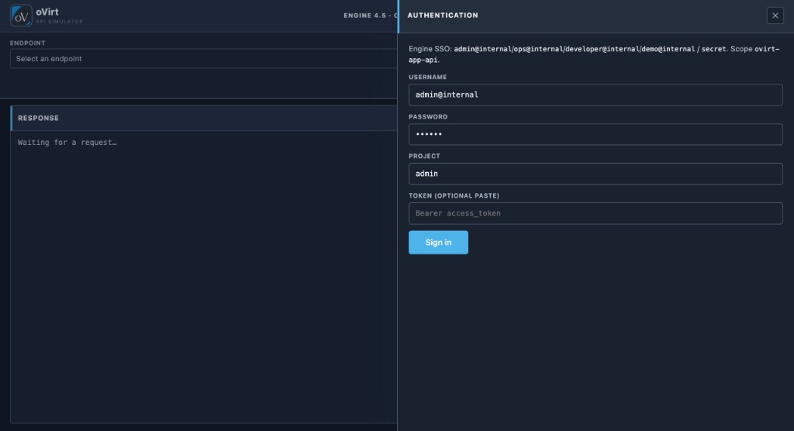The width and height of the screenshot is (794, 431).
Task: Click the Sign in button
Action: (438, 243)
